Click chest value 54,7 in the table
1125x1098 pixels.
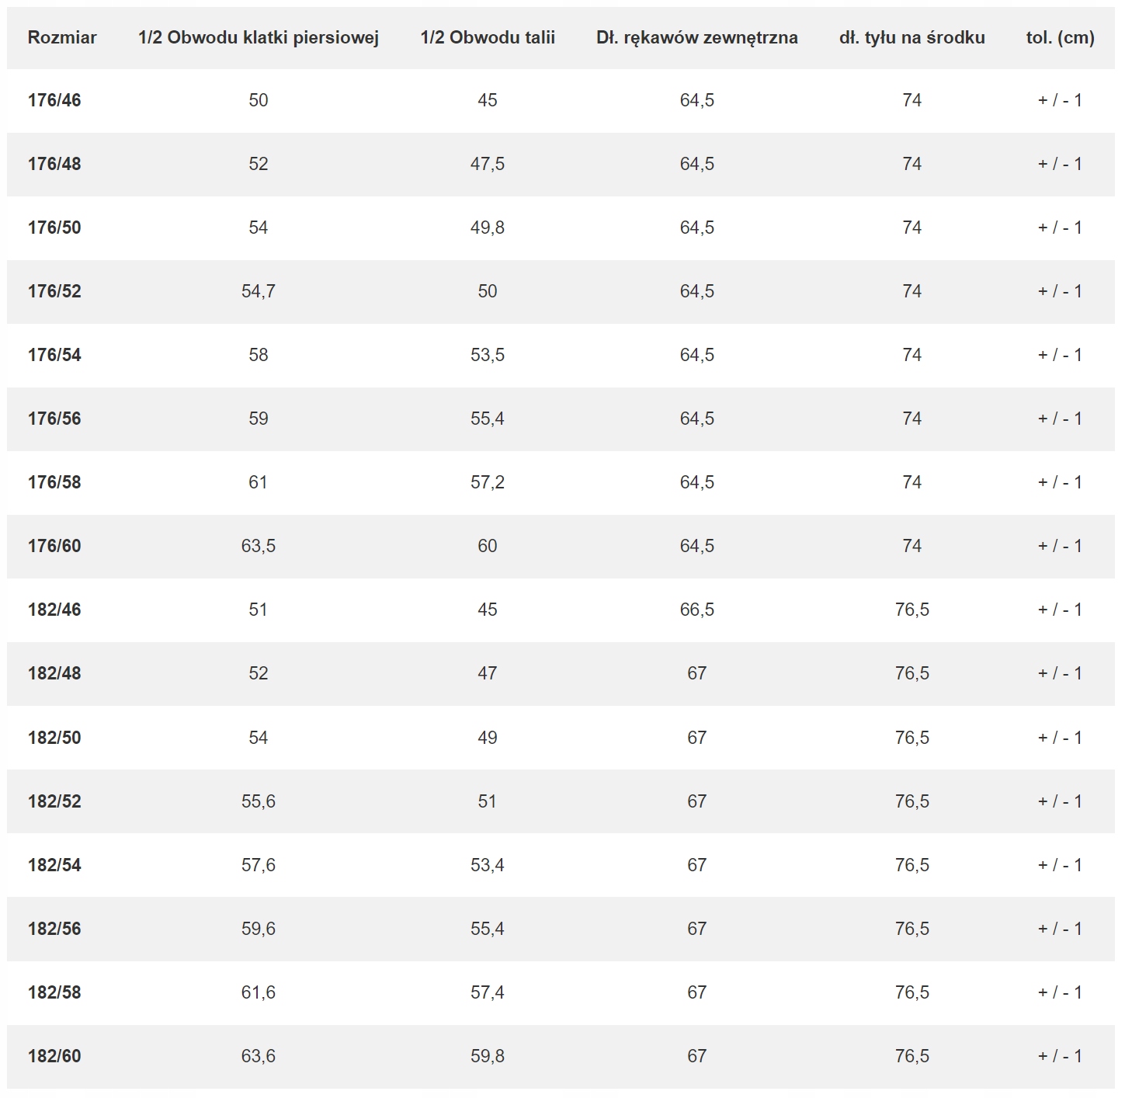pyautogui.click(x=259, y=291)
